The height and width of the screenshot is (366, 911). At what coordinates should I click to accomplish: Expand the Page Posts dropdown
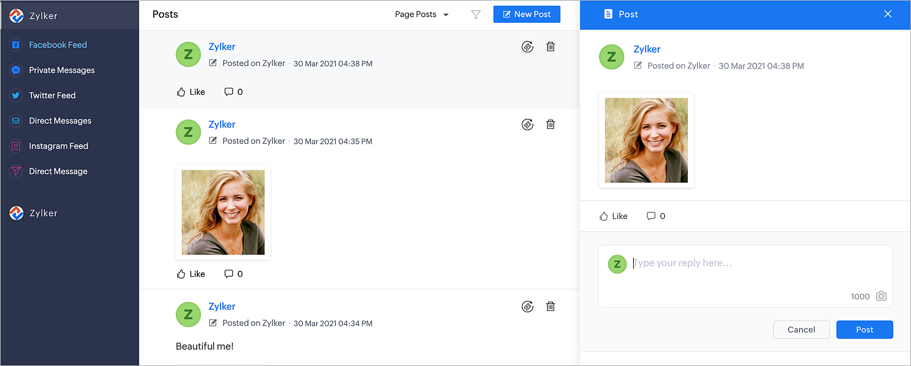421,15
